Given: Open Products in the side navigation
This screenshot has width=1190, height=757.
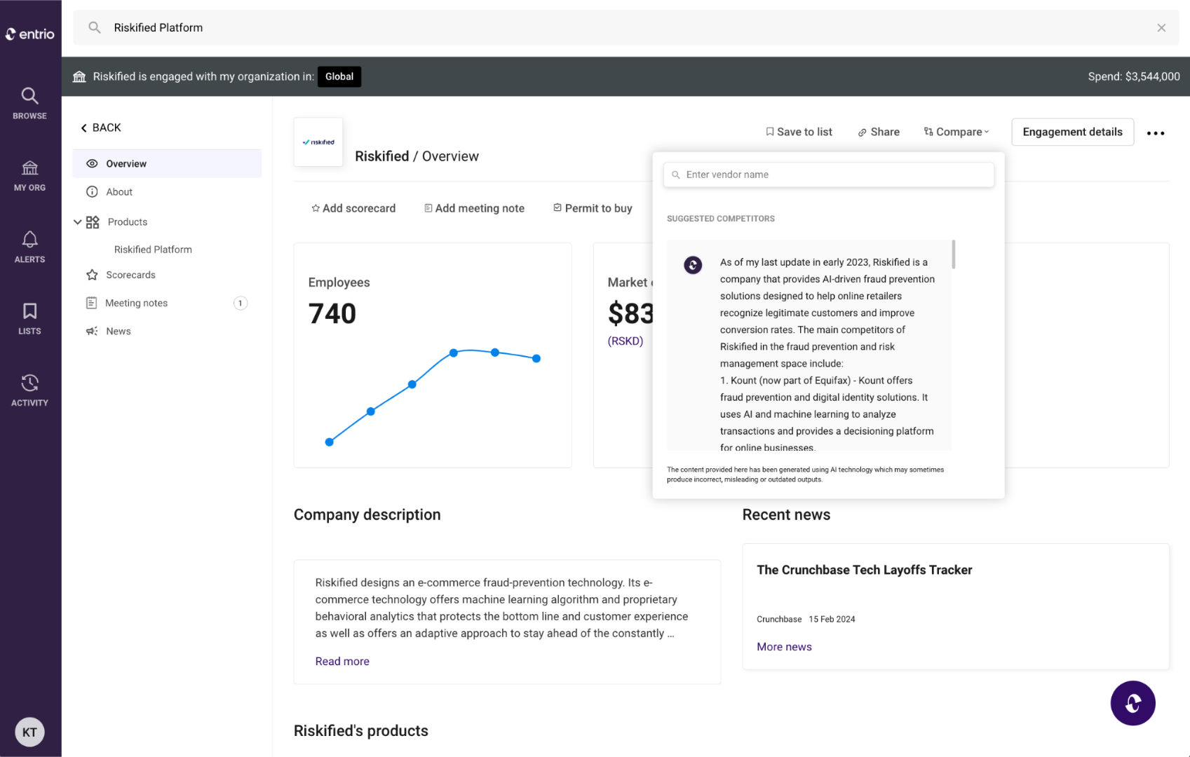Looking at the screenshot, I should [128, 222].
